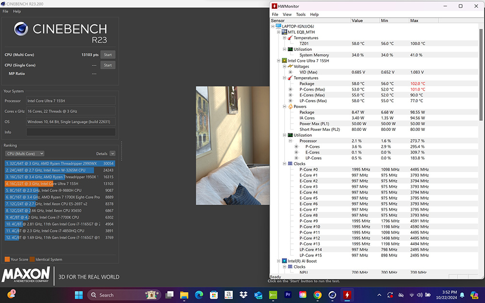
Task: Open Help menu in Cinebench
Action: pyautogui.click(x=16, y=12)
